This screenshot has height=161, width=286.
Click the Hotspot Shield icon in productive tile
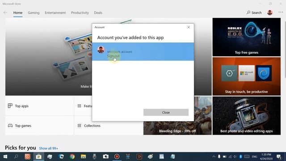pos(264,73)
